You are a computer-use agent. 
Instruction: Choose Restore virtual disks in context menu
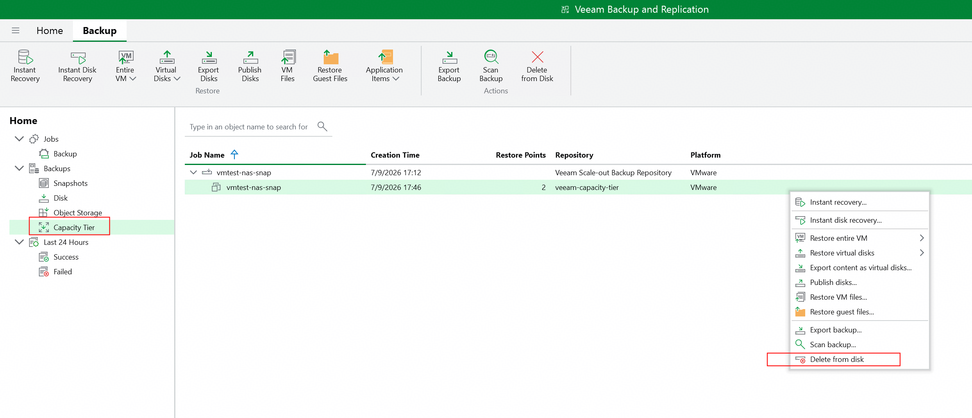coord(859,253)
